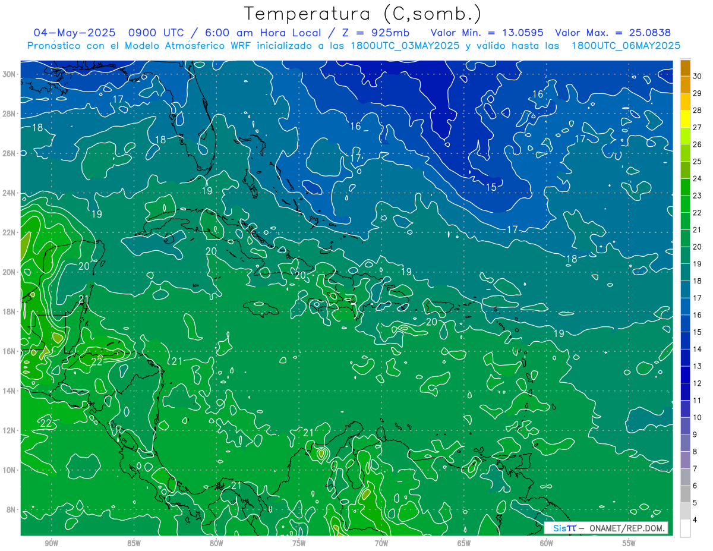Screen dimensions: 713x551
Task: Click the legend color band between 22 and 23
Action: click(x=685, y=204)
